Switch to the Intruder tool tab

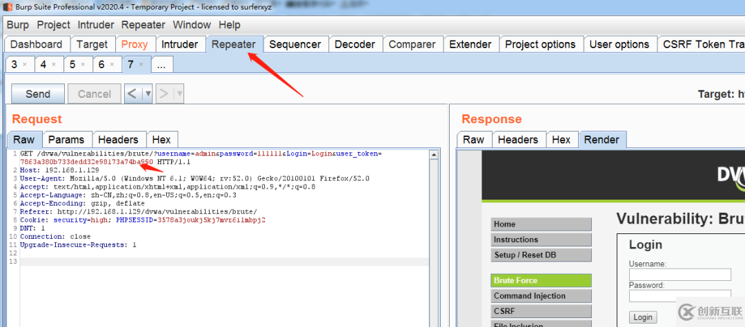179,45
